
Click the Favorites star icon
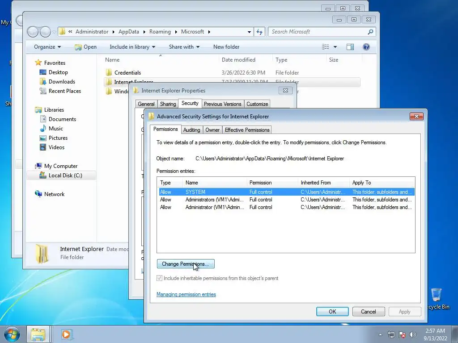pos(38,63)
